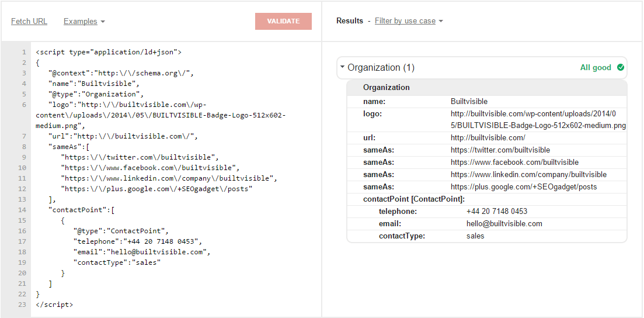Click the "contactType":"sales" code line
This screenshot has height=318, width=644.
click(117, 262)
